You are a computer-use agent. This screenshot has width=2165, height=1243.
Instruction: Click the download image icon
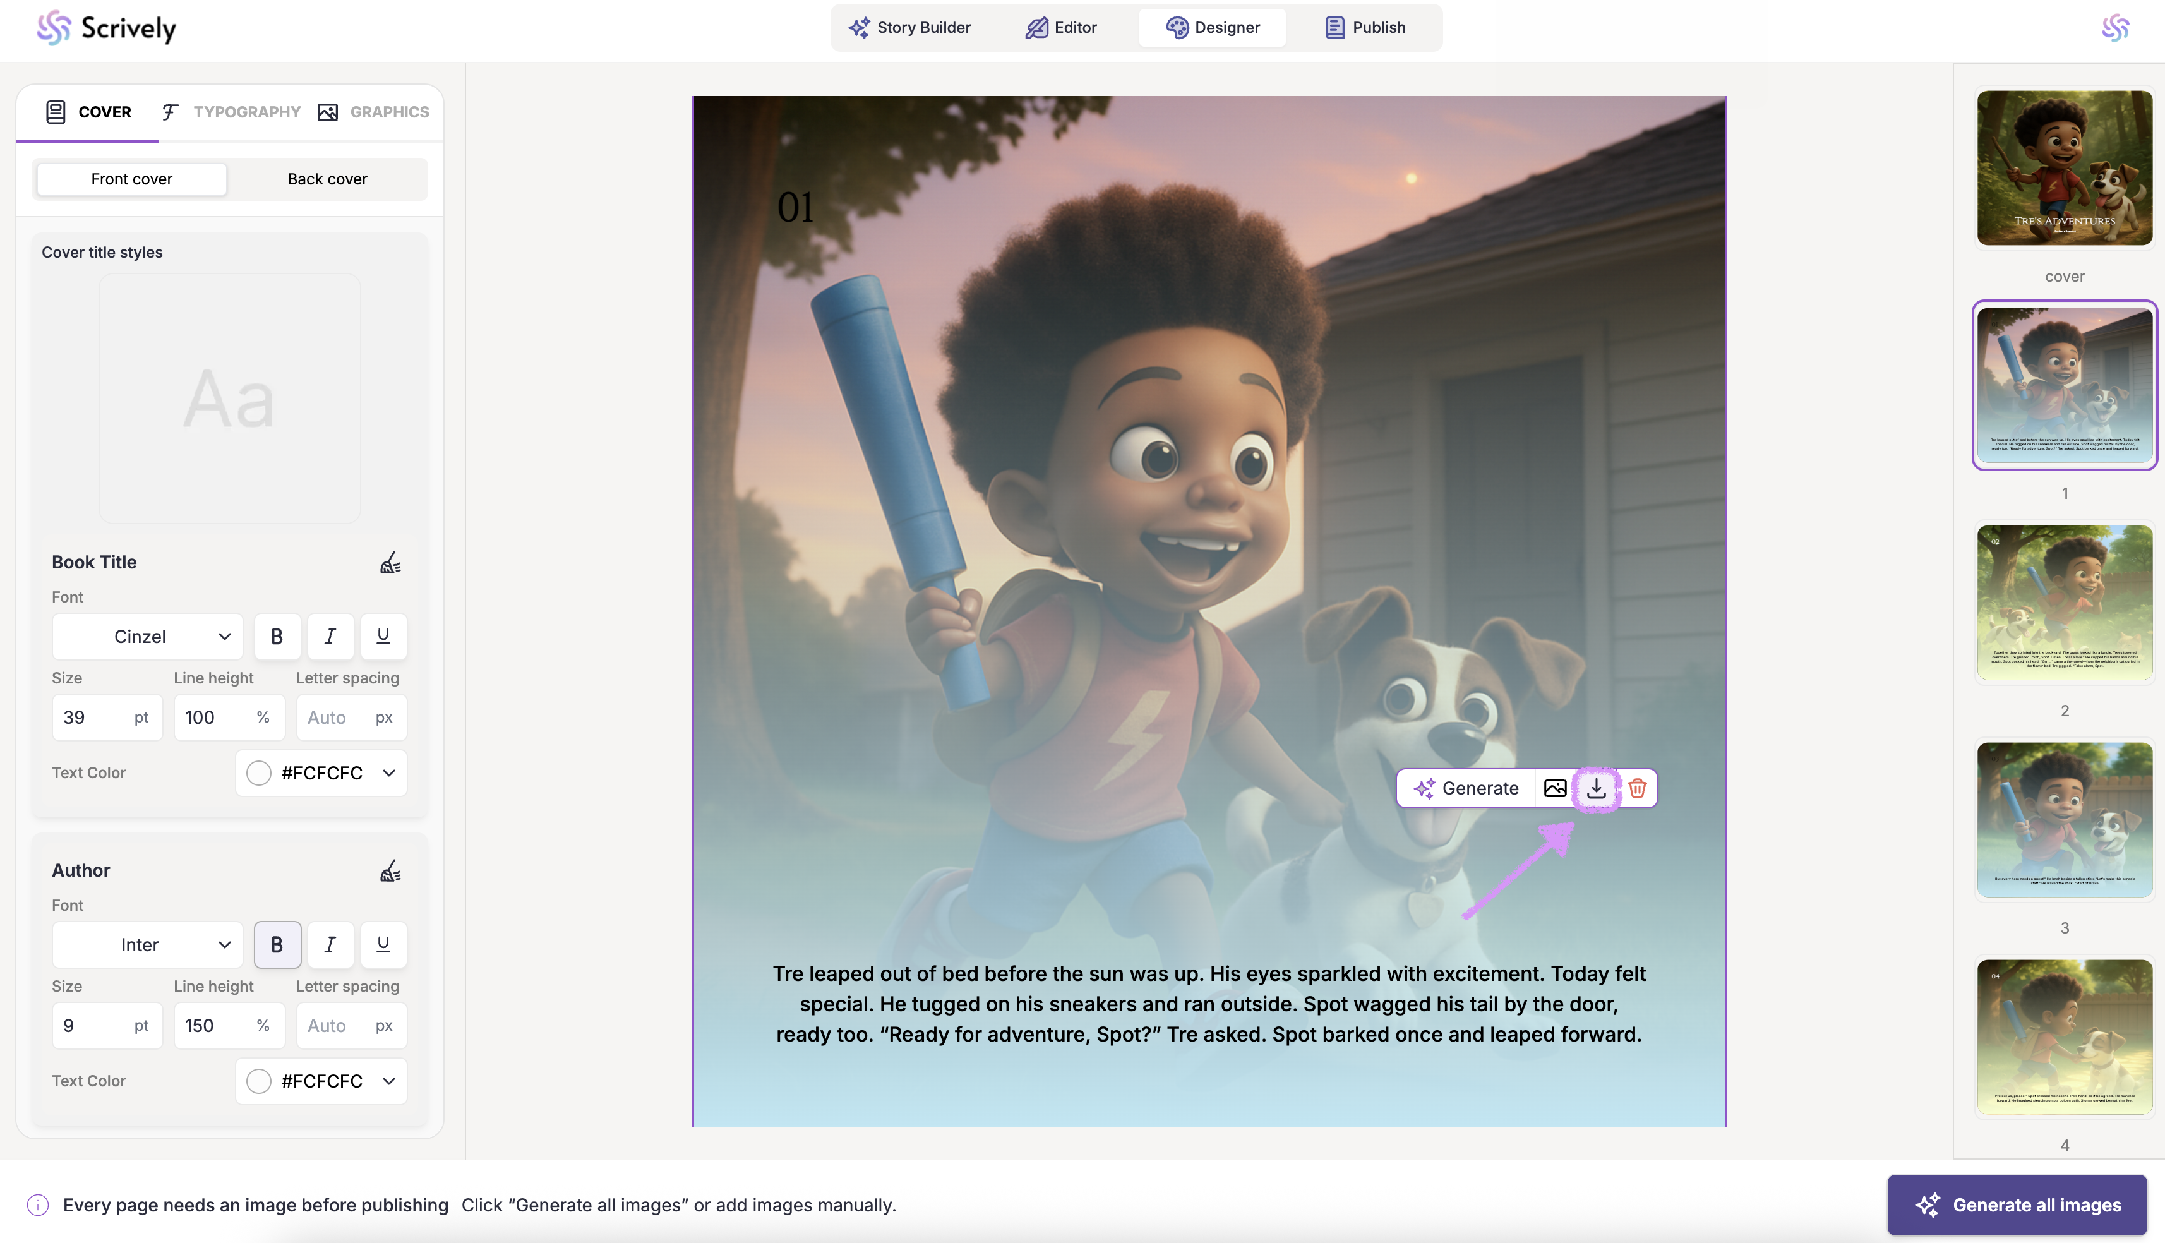[1596, 788]
